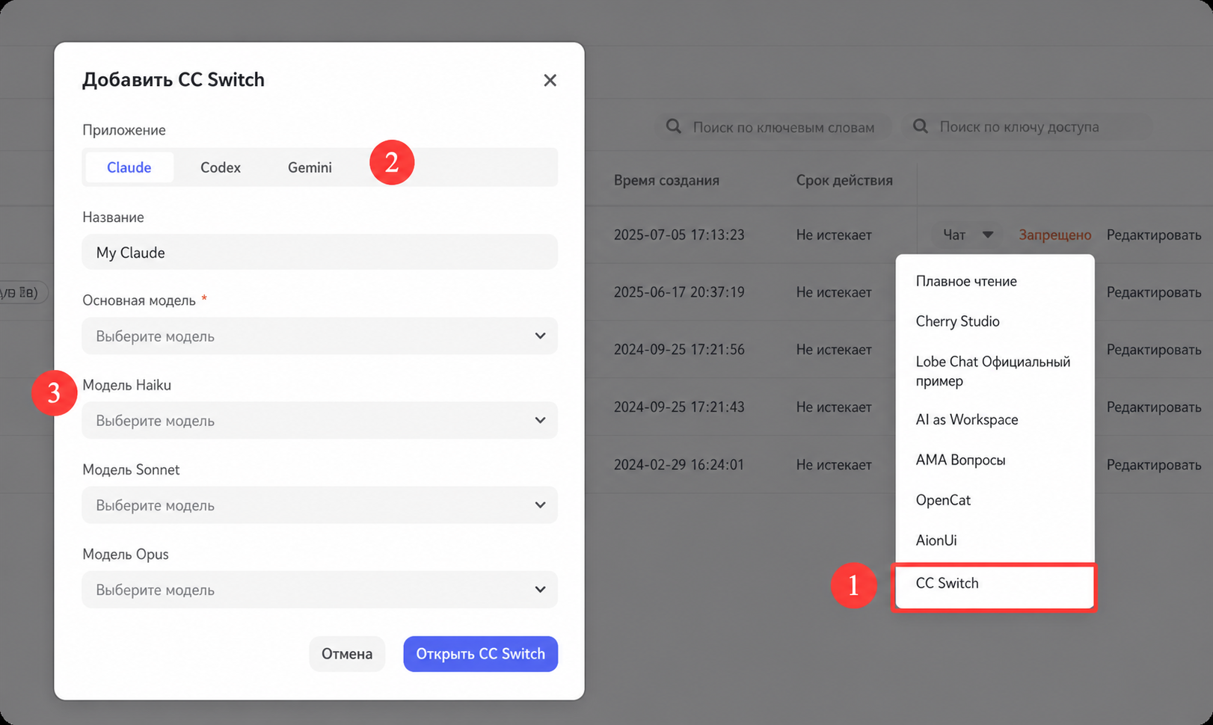Click Редактировать in the 17:21:43 row

pos(1154,407)
